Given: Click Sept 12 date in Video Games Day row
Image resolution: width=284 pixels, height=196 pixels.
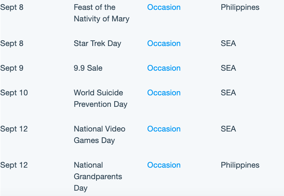Looking at the screenshot, I should 14,129.
